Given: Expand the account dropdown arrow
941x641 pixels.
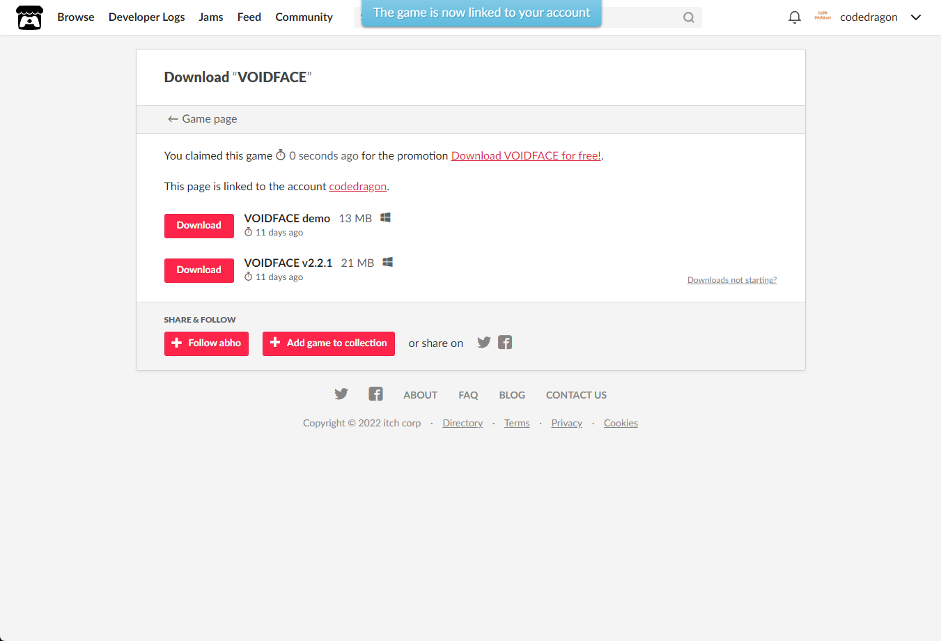Looking at the screenshot, I should pyautogui.click(x=916, y=17).
